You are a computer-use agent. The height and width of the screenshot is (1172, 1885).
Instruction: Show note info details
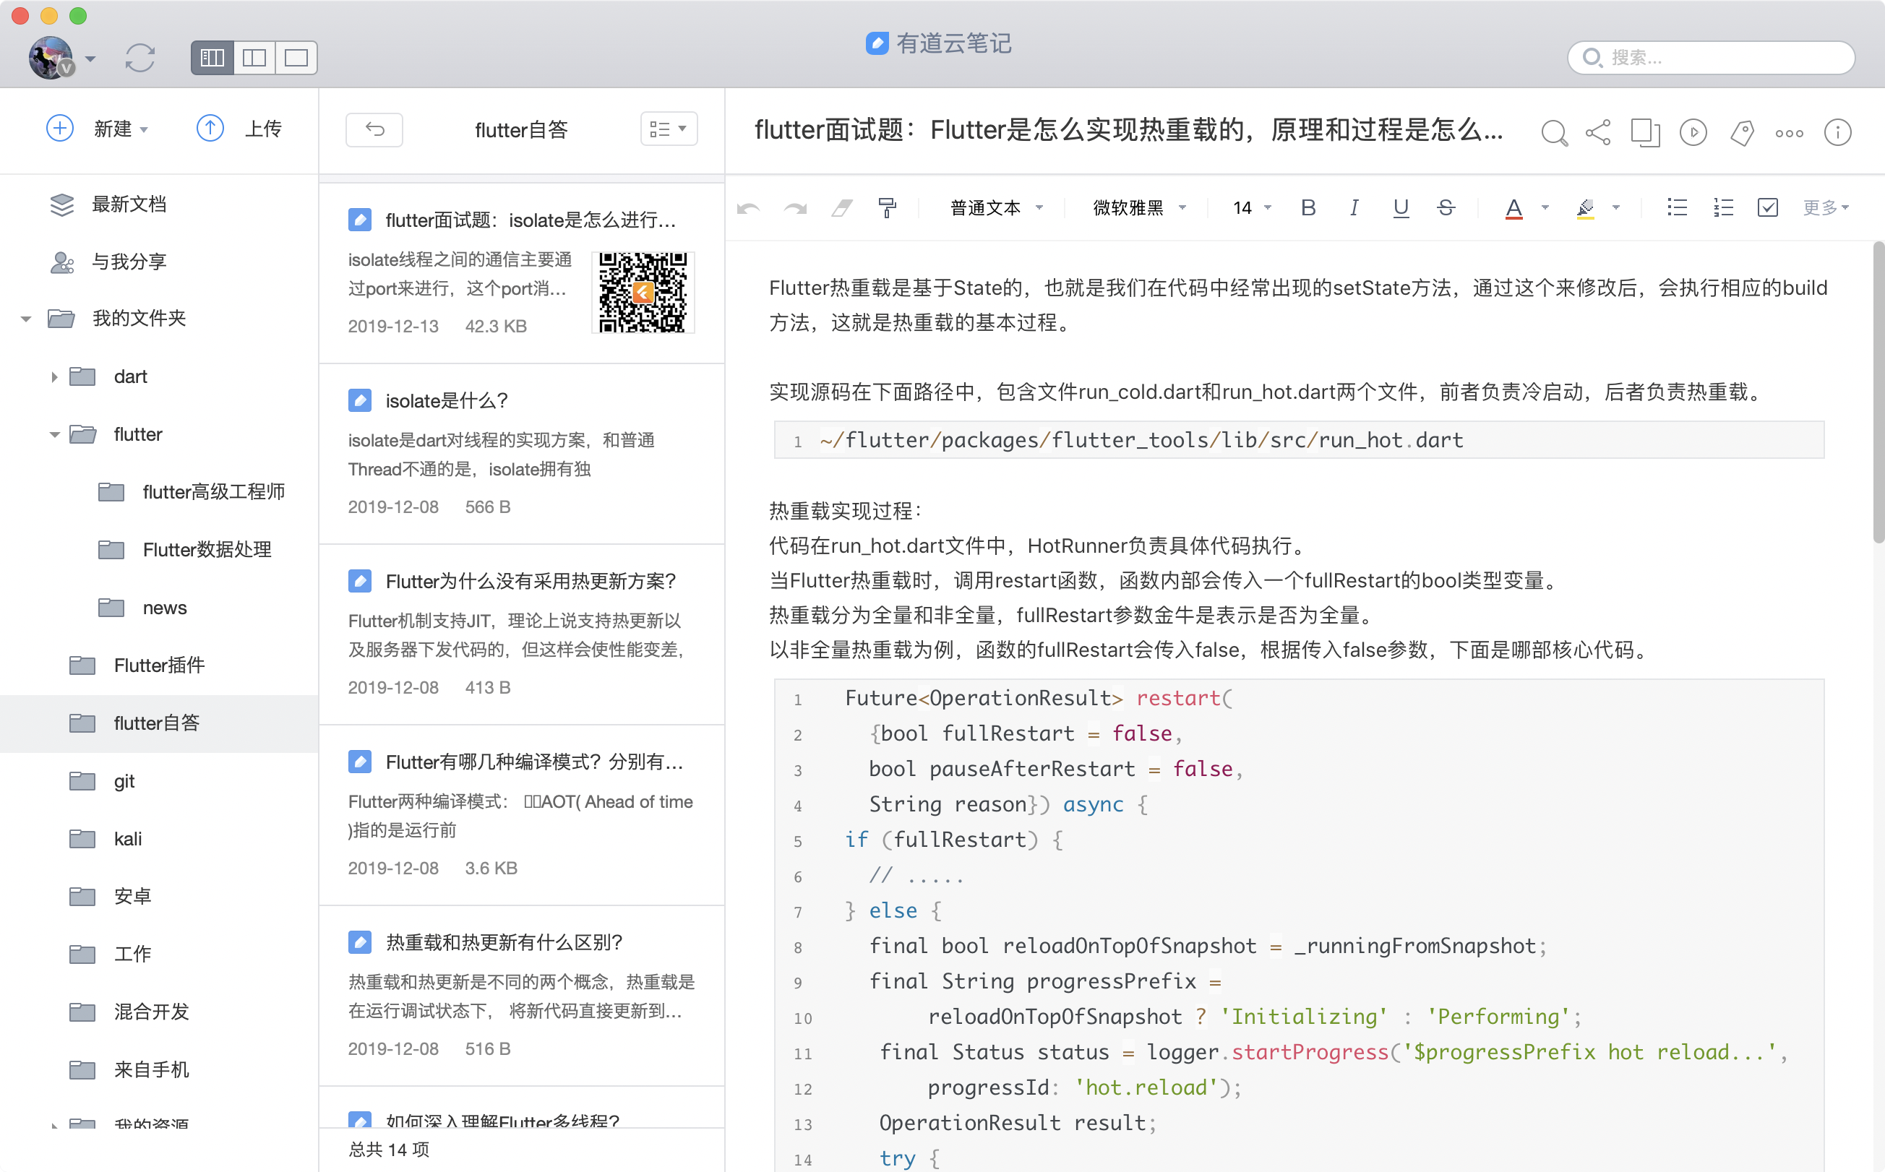(1838, 134)
